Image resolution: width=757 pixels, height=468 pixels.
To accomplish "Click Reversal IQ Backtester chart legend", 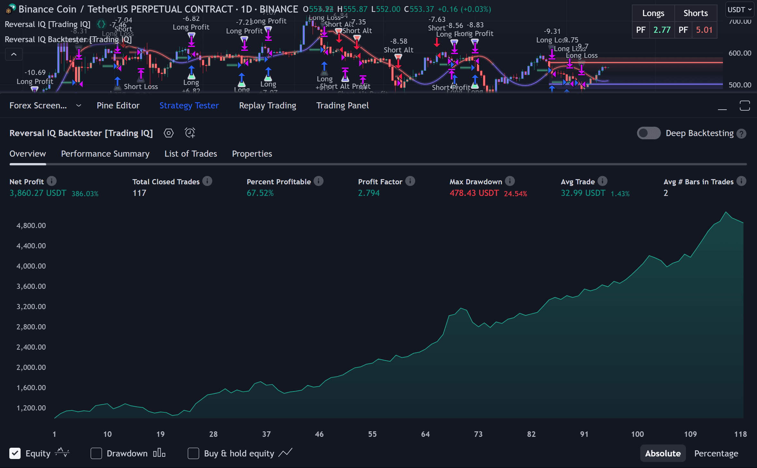I will coord(68,39).
